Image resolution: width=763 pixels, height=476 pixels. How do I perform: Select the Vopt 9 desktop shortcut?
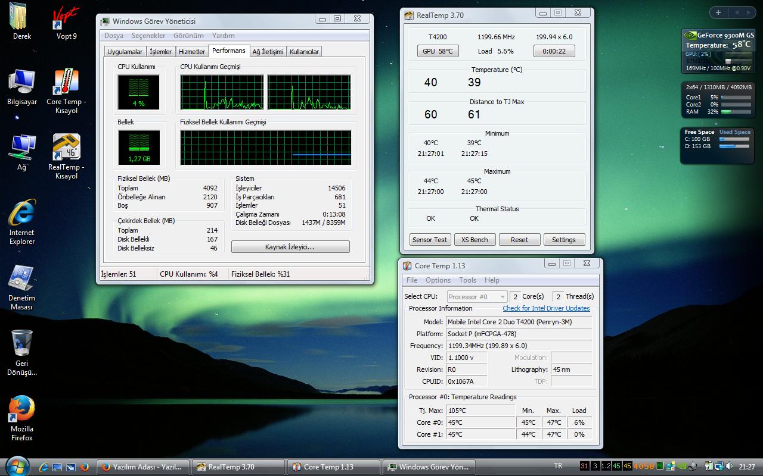click(x=66, y=21)
